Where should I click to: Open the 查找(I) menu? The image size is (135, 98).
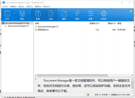[x=21, y=7]
